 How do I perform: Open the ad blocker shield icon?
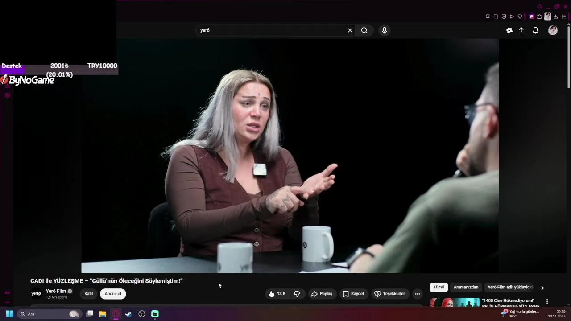point(504,16)
